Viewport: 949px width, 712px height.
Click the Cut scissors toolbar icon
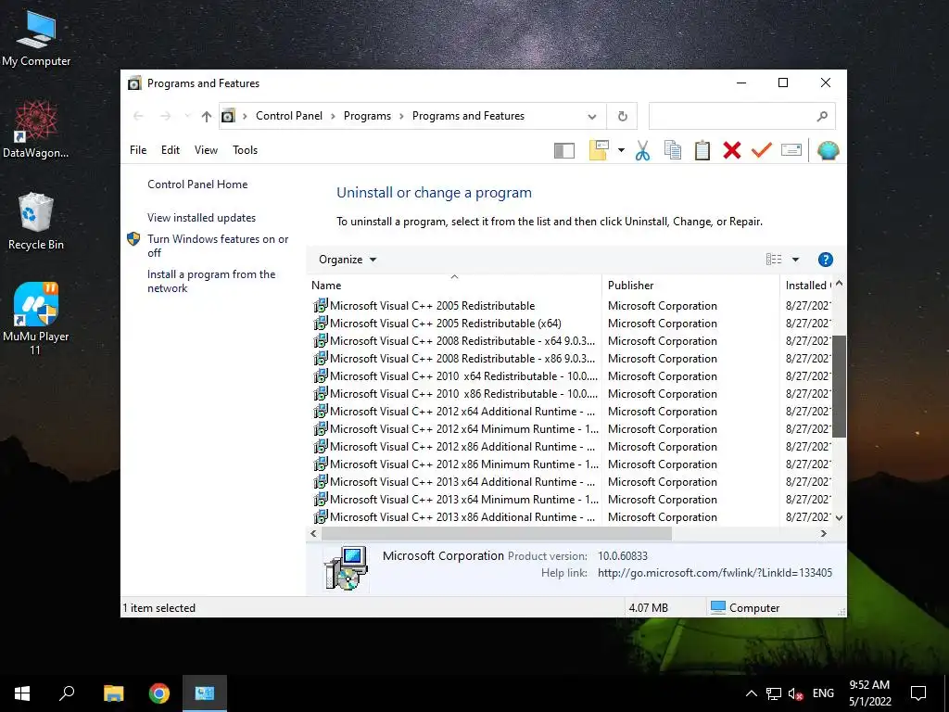point(642,150)
